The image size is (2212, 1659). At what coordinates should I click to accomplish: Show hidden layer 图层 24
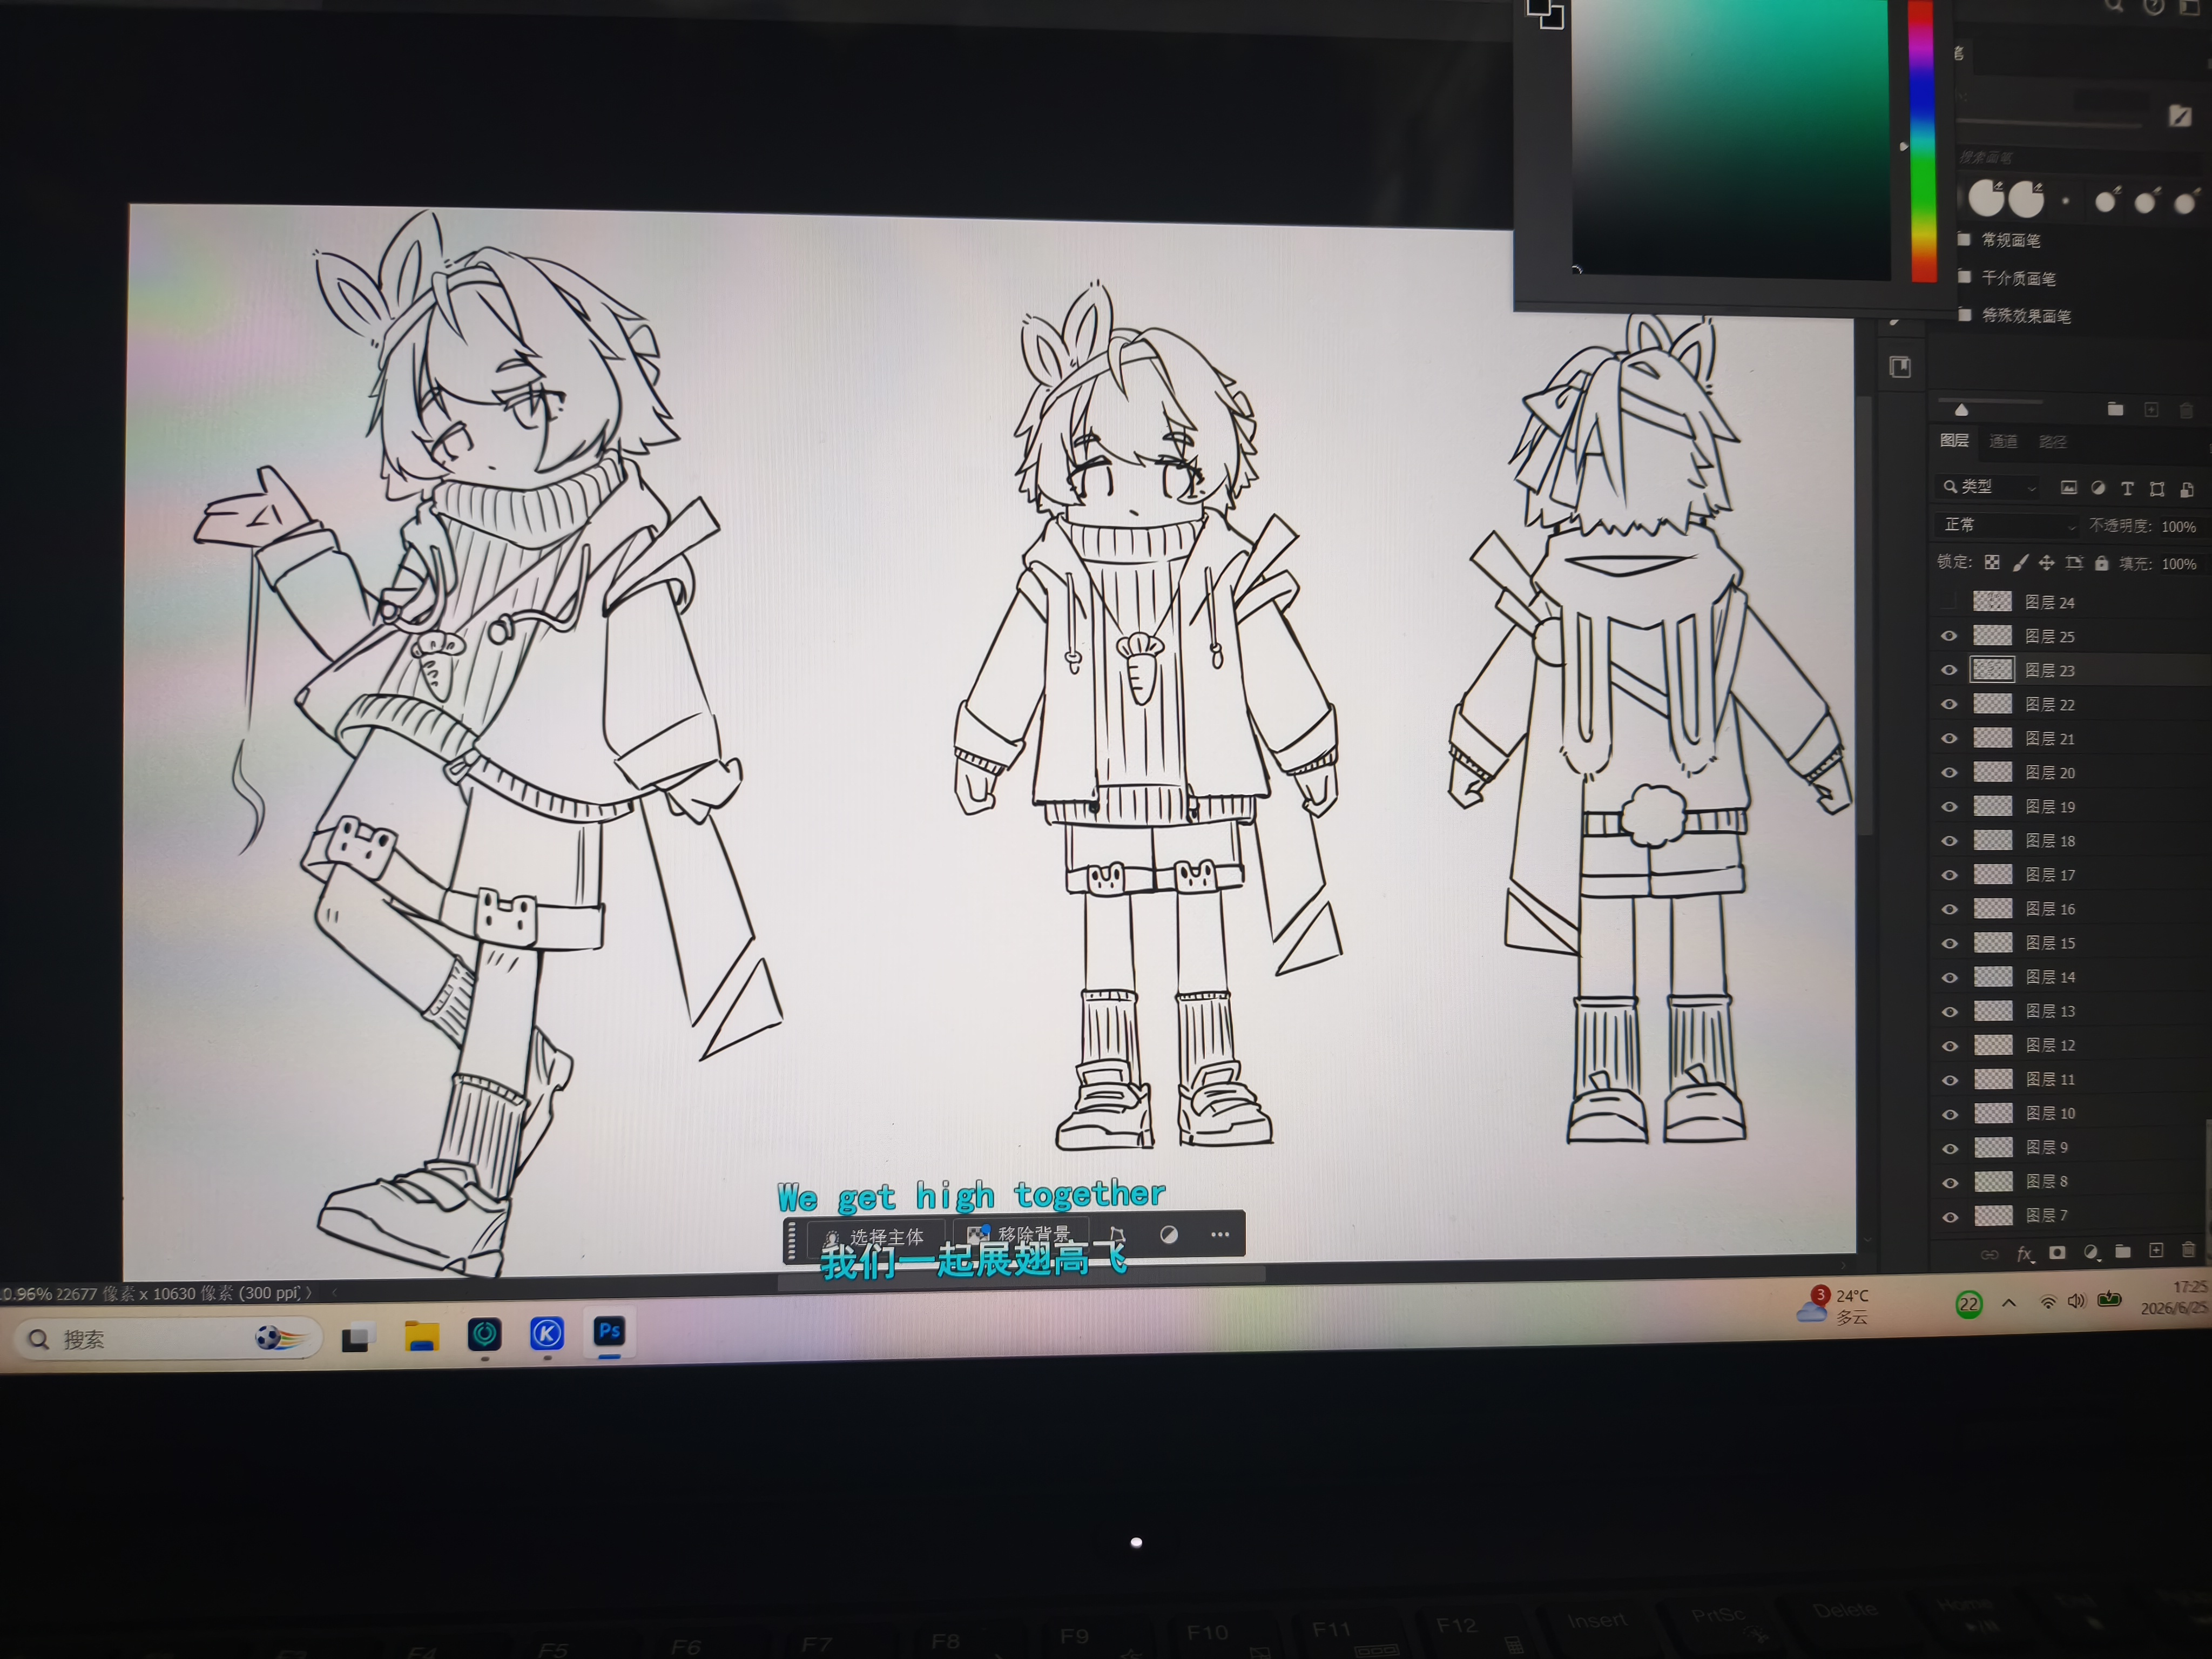tap(1948, 601)
